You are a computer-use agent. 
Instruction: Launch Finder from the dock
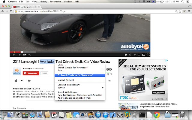click(x=10, y=115)
